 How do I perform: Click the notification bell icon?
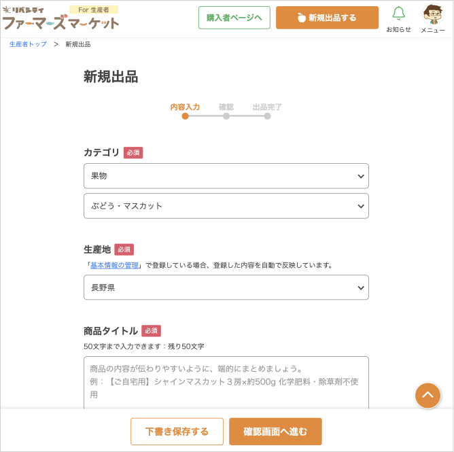click(398, 14)
